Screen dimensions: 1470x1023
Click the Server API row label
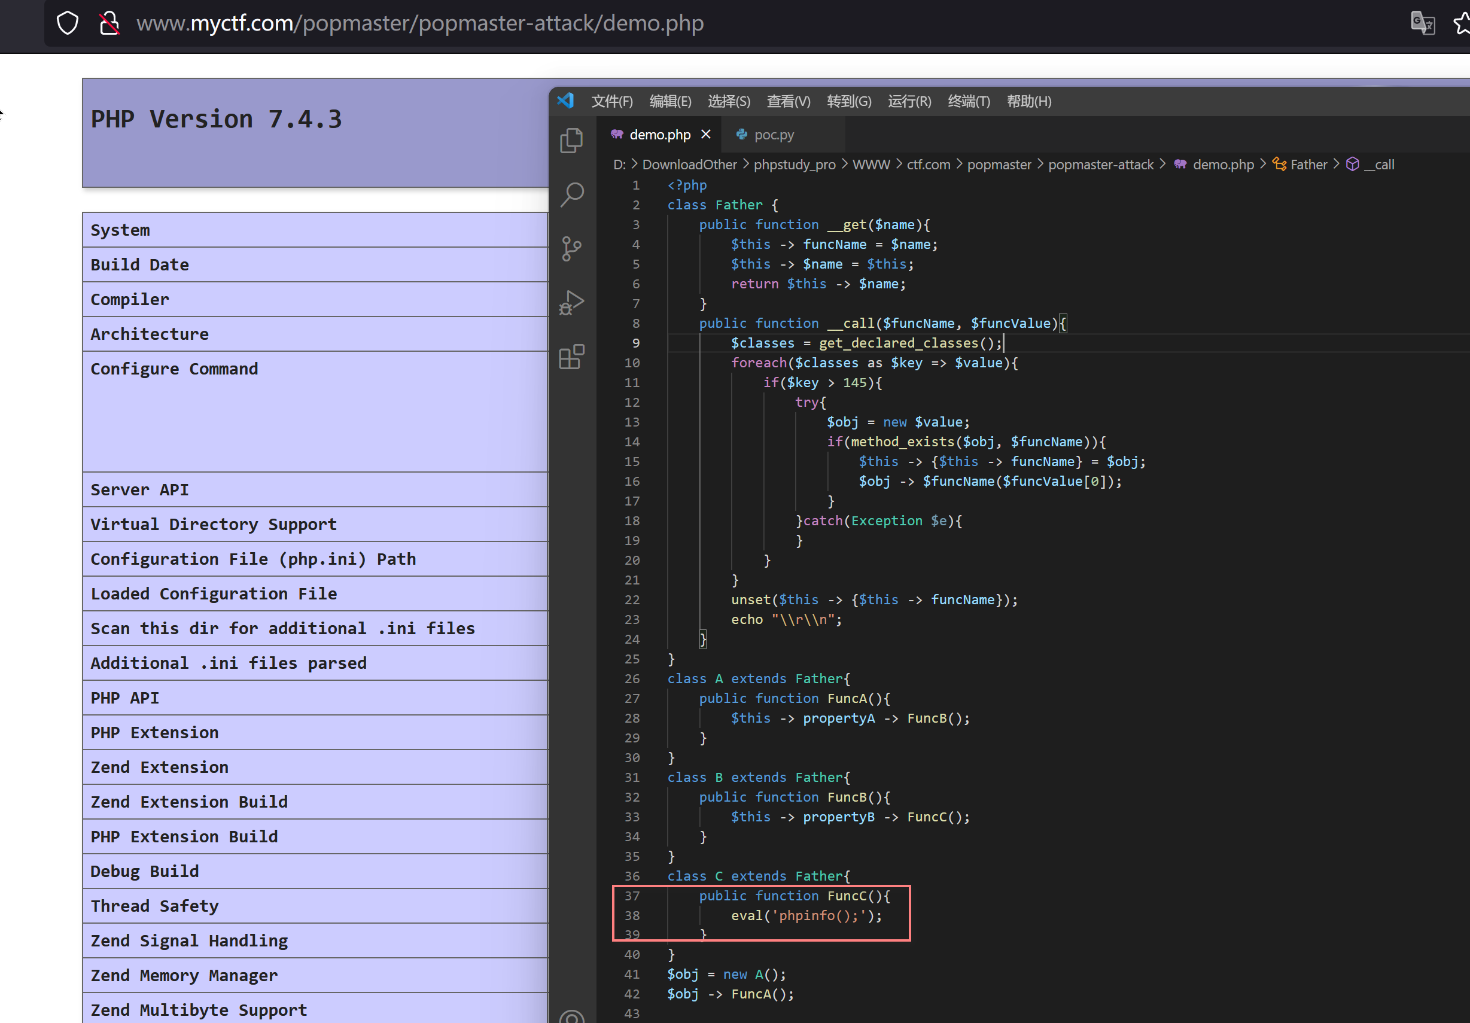(139, 490)
